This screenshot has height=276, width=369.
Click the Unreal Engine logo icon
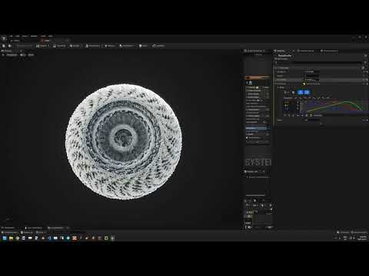pyautogui.click(x=4, y=38)
